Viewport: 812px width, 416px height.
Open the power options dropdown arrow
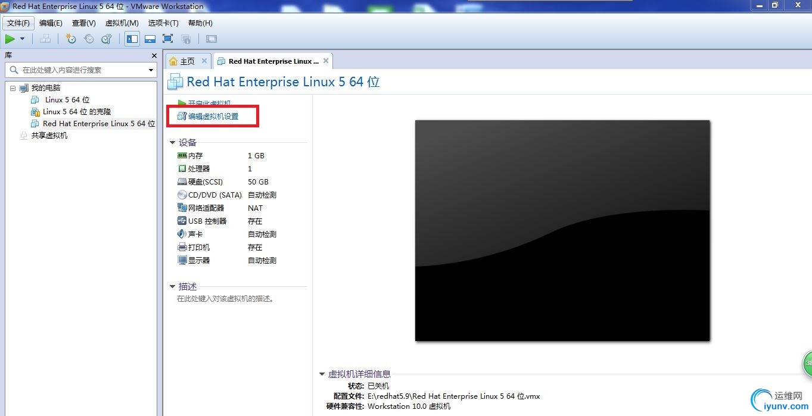[23, 39]
